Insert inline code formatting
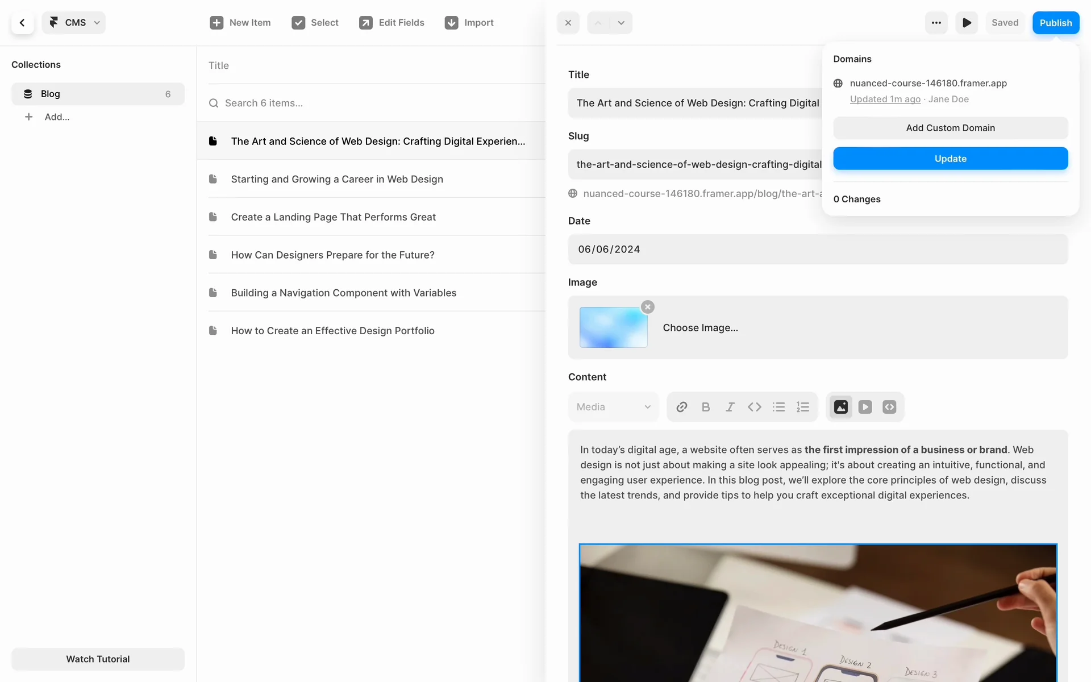Image resolution: width=1091 pixels, height=682 pixels. coord(754,407)
